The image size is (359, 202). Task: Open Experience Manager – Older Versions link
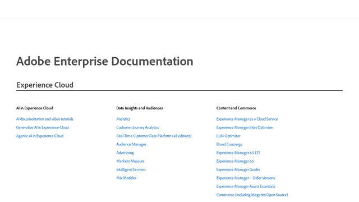point(246,178)
